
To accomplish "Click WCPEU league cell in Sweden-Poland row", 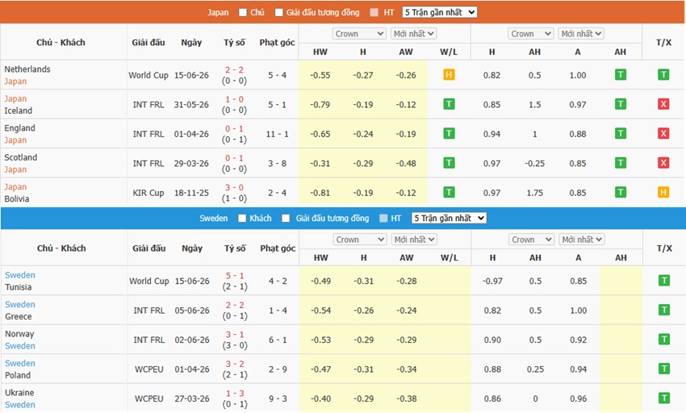I will point(149,369).
